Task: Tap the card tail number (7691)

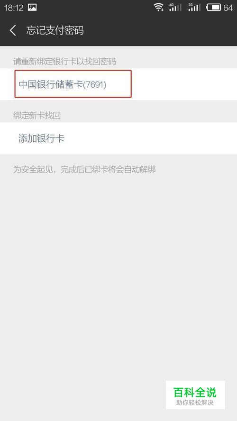Action: (x=94, y=85)
